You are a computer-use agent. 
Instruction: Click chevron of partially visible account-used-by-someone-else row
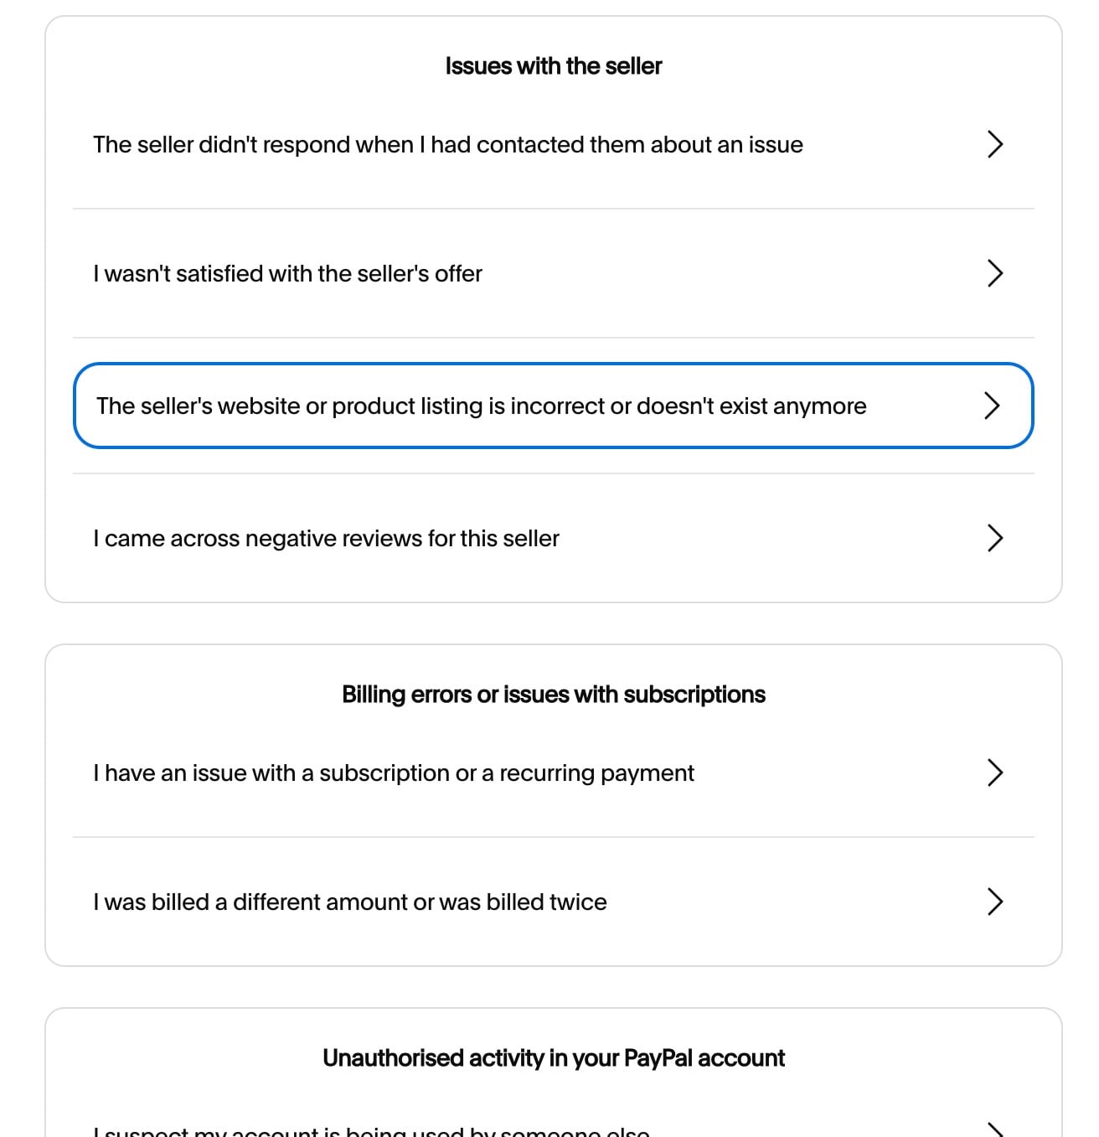pyautogui.click(x=994, y=1129)
